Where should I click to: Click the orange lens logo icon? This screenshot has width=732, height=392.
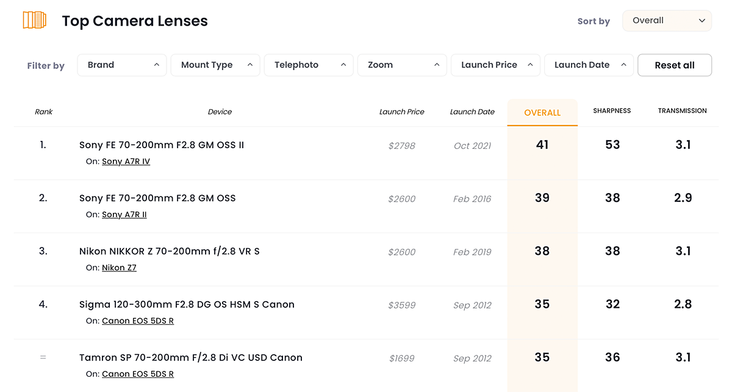(x=35, y=20)
